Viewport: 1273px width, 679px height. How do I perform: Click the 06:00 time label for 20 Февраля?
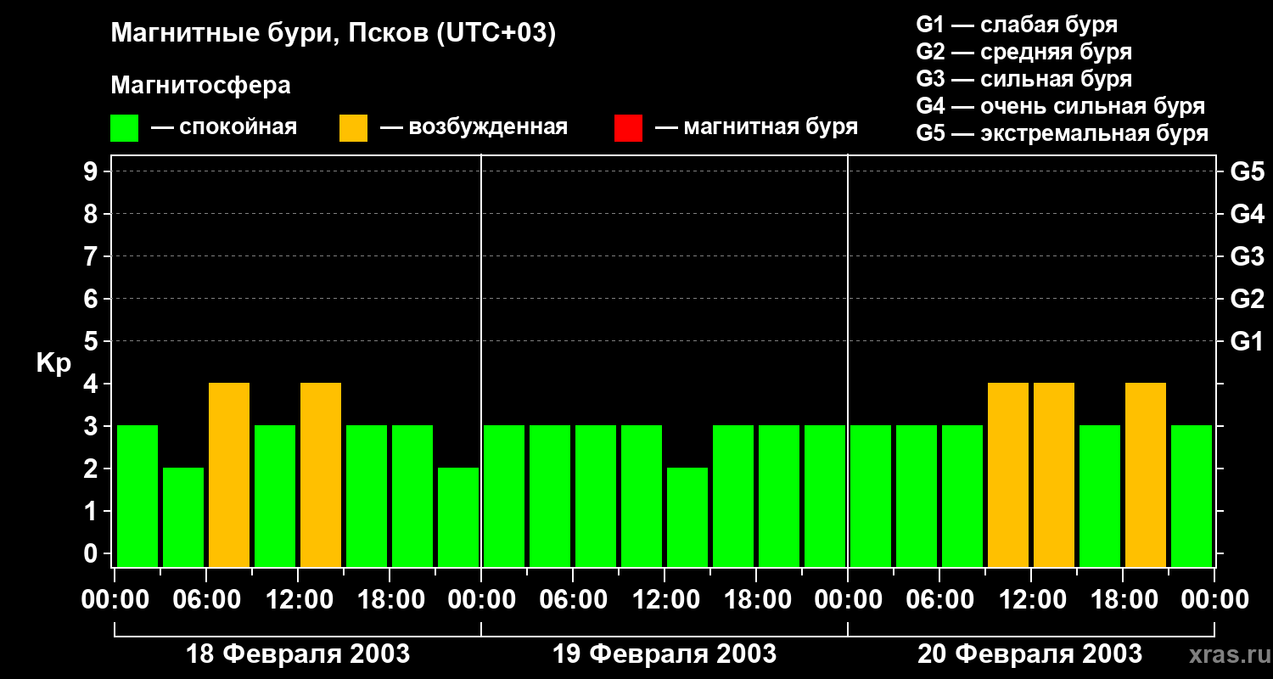[x=939, y=600]
